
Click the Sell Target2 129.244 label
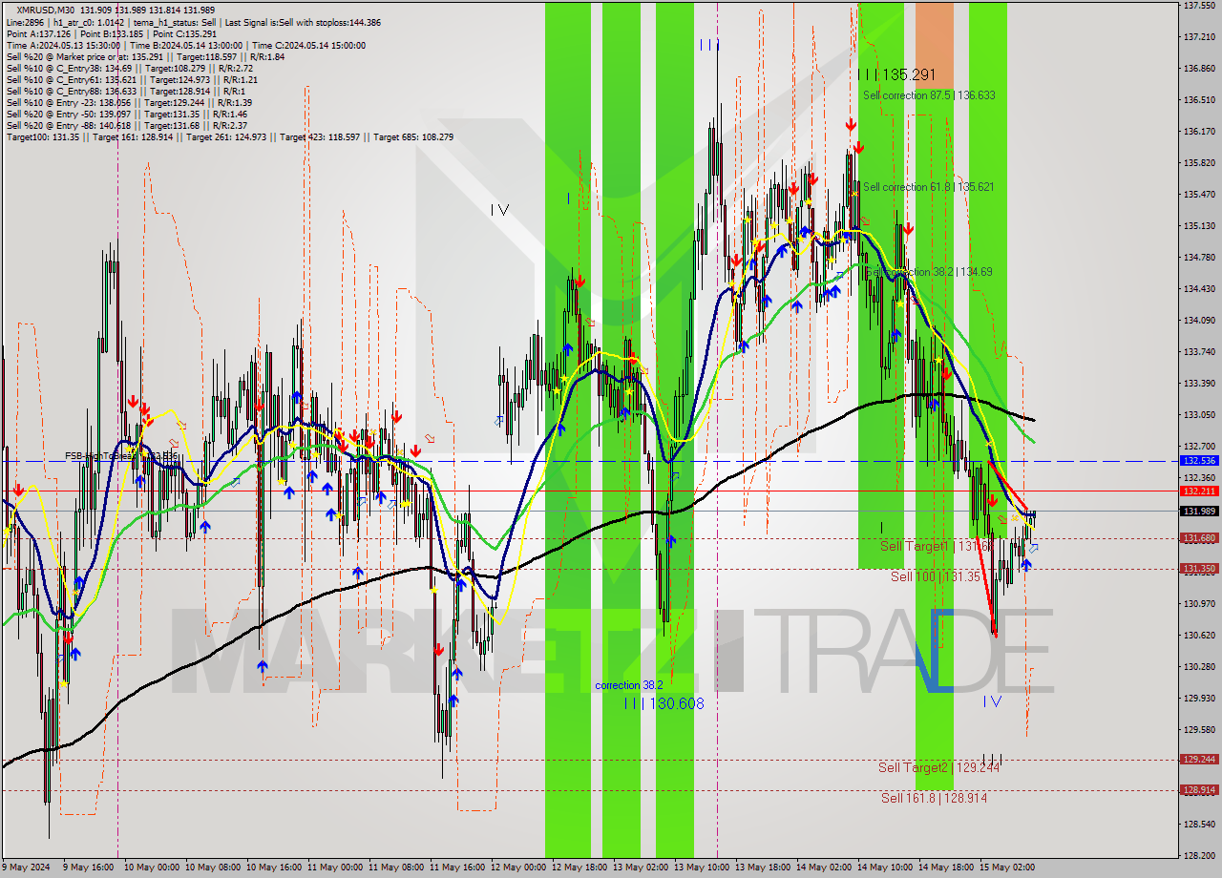click(x=938, y=767)
